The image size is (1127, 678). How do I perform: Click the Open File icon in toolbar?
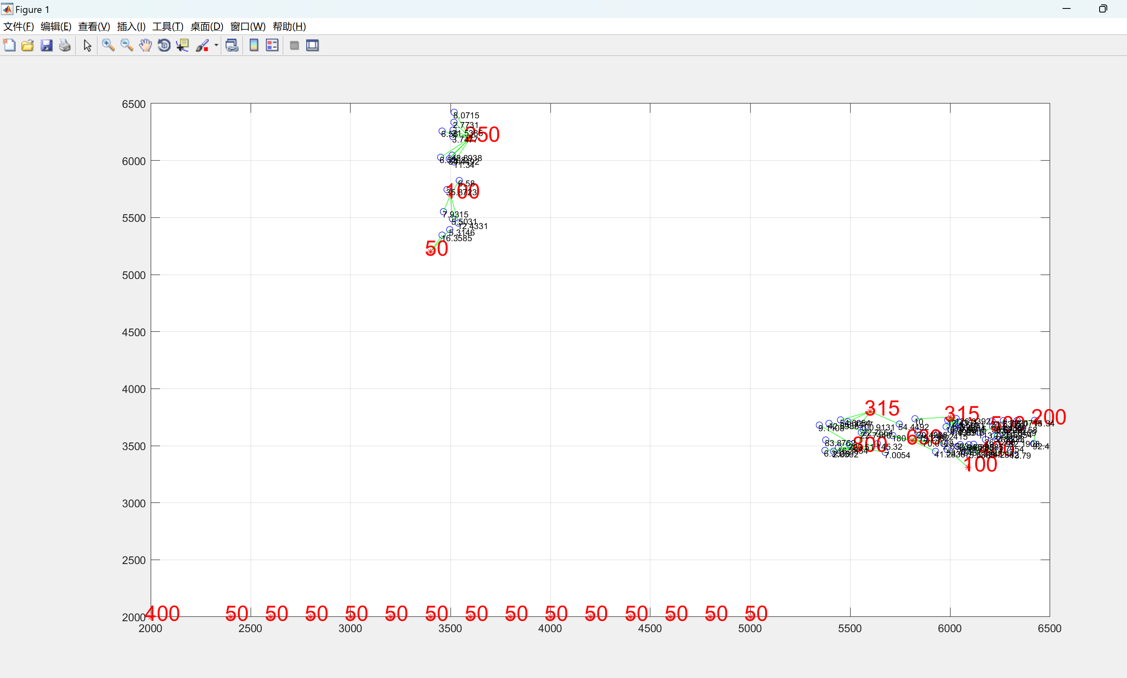28,45
